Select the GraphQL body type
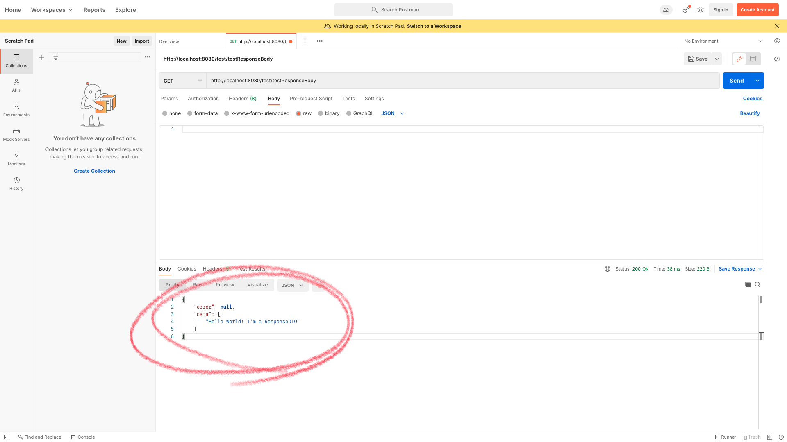 click(349, 113)
